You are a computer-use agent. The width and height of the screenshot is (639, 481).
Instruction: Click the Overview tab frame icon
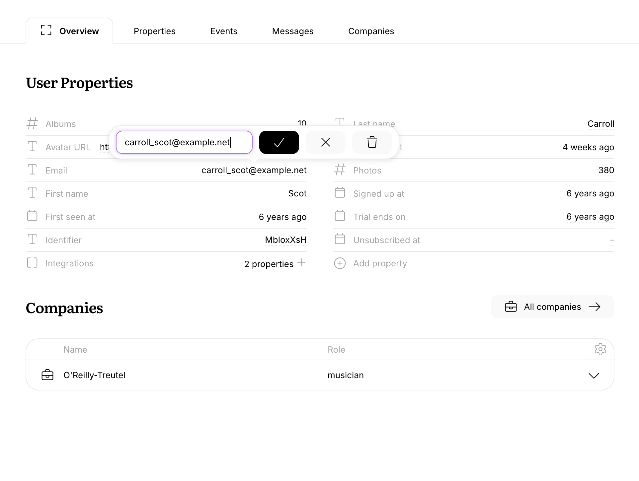tap(46, 30)
